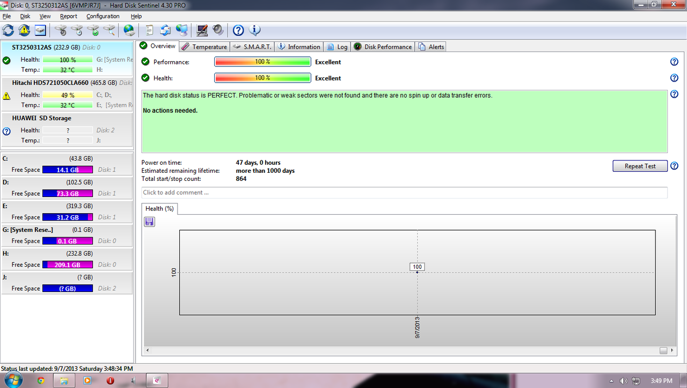Open the computer configuration tool icon
This screenshot has height=388, width=687.
[x=202, y=30]
